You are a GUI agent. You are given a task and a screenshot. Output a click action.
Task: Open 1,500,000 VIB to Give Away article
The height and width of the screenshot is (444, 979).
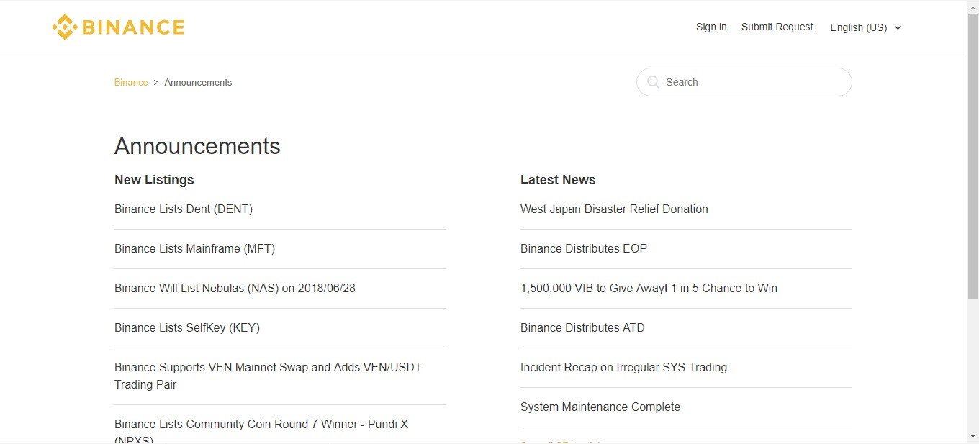(649, 288)
